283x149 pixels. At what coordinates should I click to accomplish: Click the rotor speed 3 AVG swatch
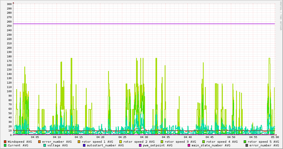click(x=162, y=142)
